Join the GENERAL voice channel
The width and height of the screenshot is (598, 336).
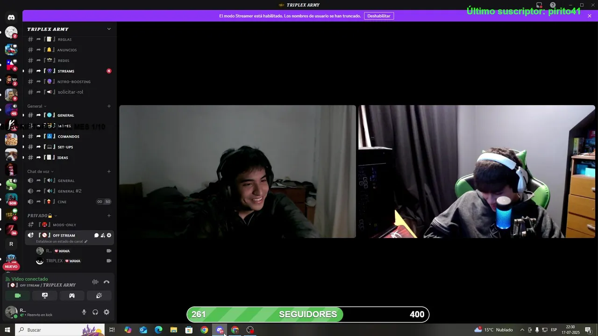[x=69, y=181]
